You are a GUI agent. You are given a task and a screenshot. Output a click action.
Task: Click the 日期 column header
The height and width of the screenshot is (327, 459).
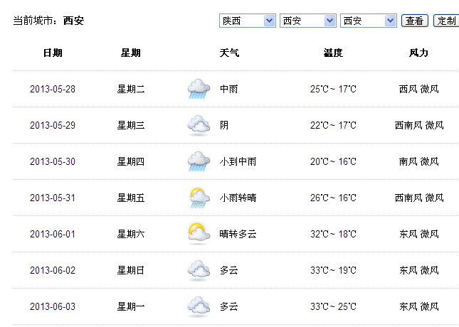pyautogui.click(x=52, y=53)
